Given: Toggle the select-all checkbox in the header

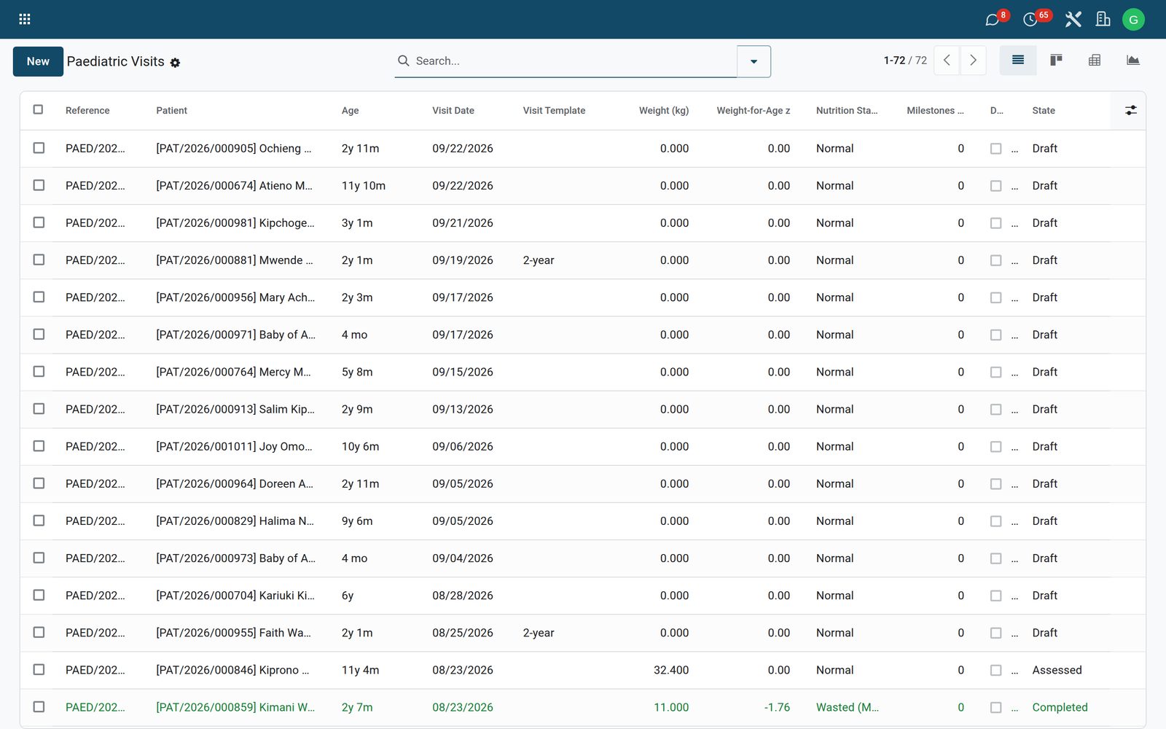Looking at the screenshot, I should tap(38, 109).
